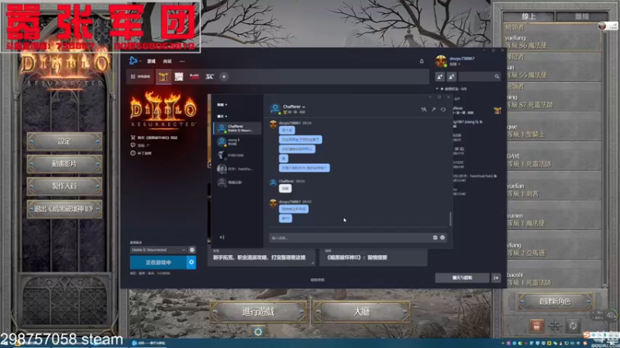Screen dimensions: 620x348
Task: Select the Chafferer conversation in chat list
Action: click(237, 128)
